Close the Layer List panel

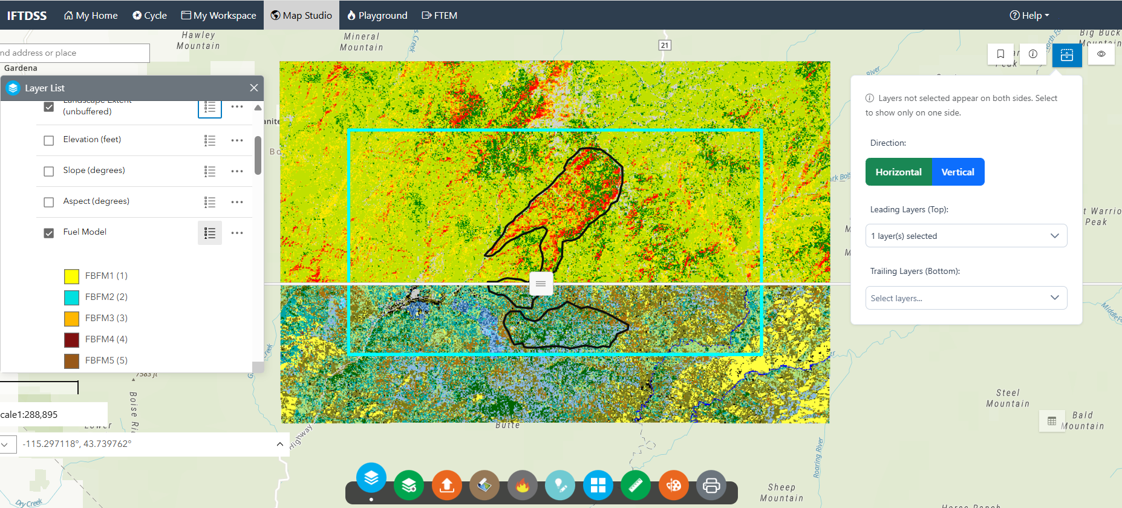254,88
